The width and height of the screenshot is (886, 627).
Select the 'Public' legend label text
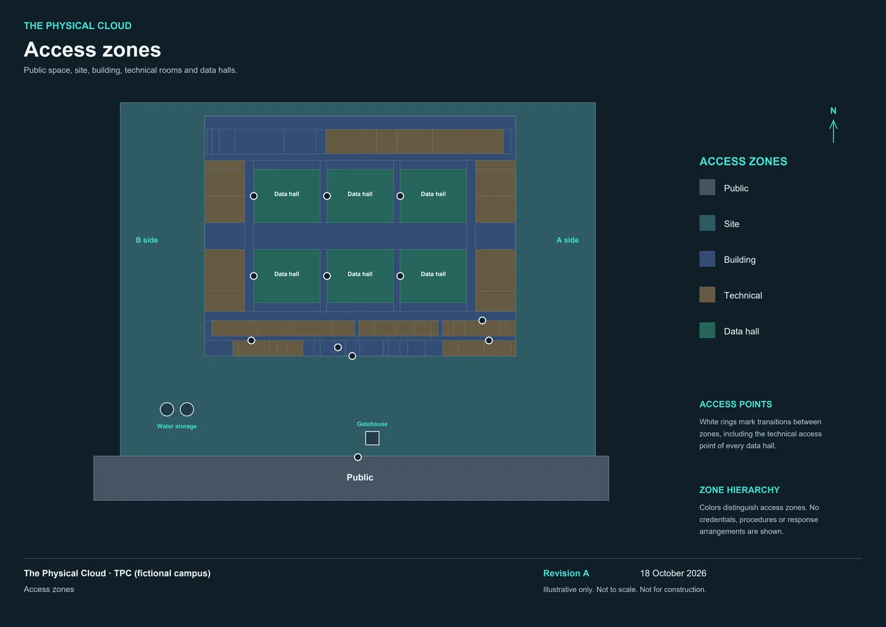point(736,188)
